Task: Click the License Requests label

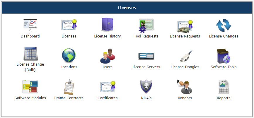Action: (x=185, y=36)
